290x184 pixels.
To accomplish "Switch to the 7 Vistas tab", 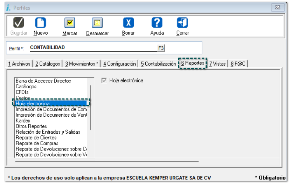I will coord(217,64).
